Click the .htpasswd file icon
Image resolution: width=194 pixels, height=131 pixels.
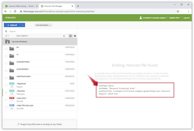click(12, 85)
